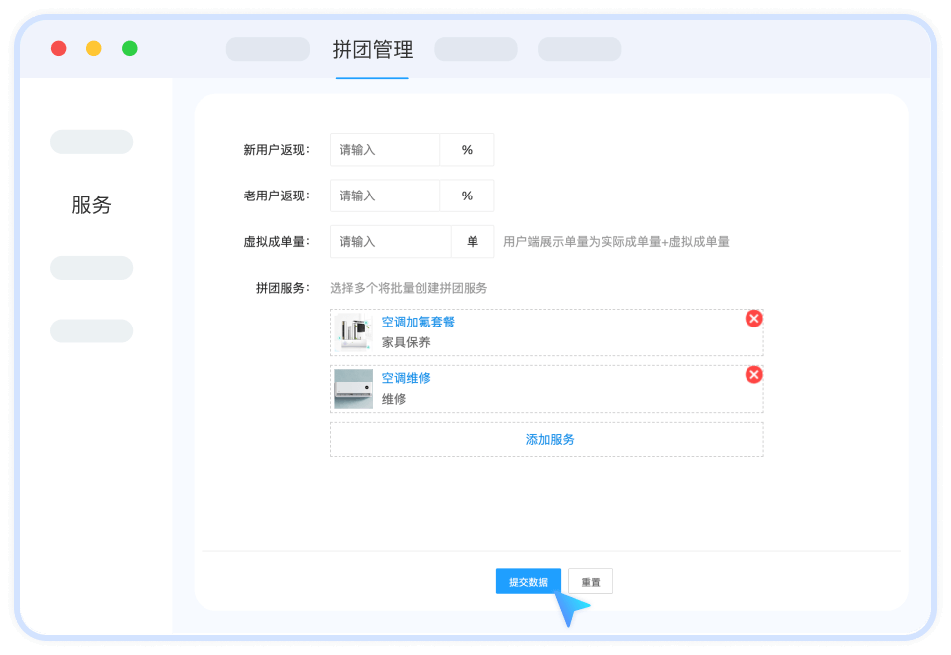Open the 服务 sidebar menu item
Image resolution: width=951 pixels, height=655 pixels.
click(91, 205)
